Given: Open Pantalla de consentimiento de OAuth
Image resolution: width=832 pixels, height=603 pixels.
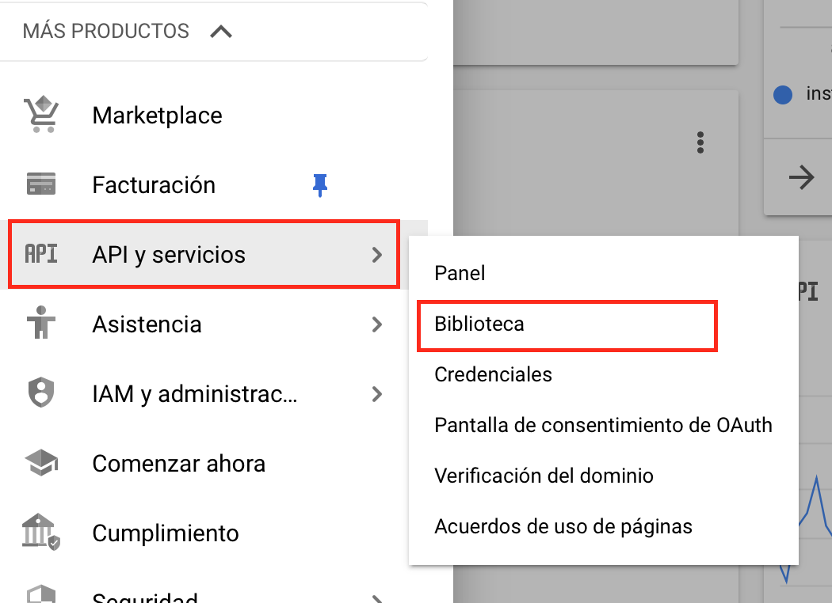Looking at the screenshot, I should click(603, 425).
